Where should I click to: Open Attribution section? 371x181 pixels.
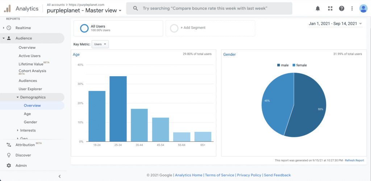(25, 145)
